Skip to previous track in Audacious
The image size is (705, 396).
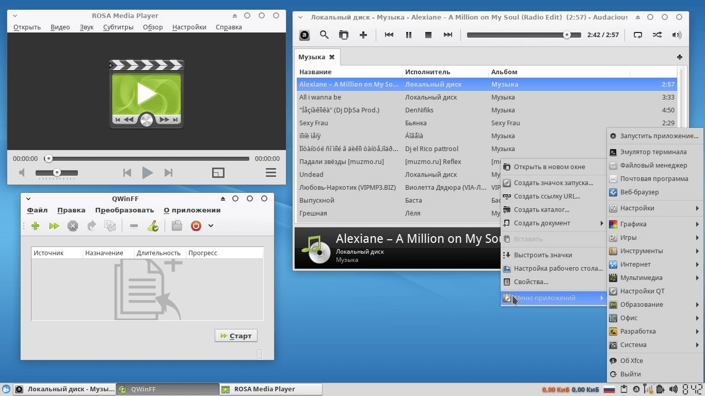[x=389, y=35]
